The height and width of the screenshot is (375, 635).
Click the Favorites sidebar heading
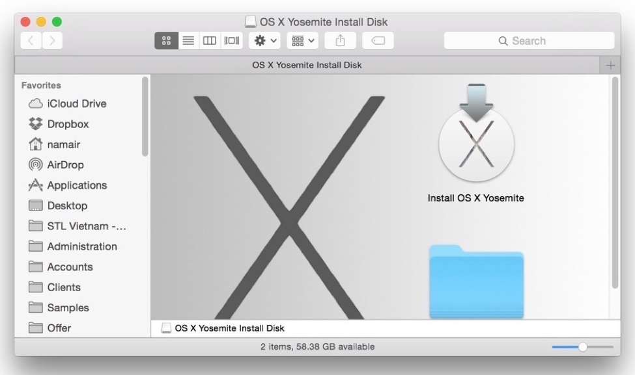(41, 85)
